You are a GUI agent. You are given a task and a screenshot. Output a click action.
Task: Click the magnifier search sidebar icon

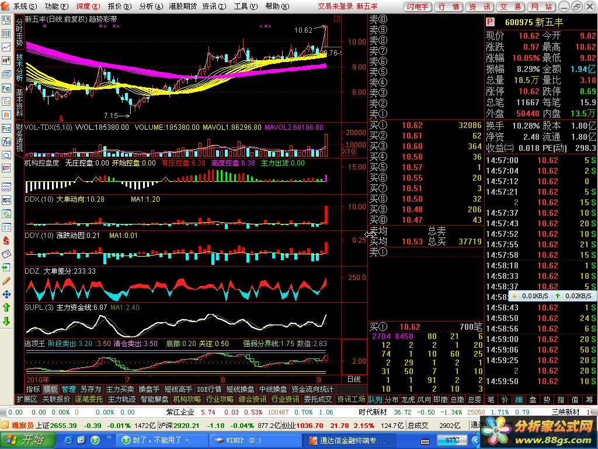click(x=6, y=156)
